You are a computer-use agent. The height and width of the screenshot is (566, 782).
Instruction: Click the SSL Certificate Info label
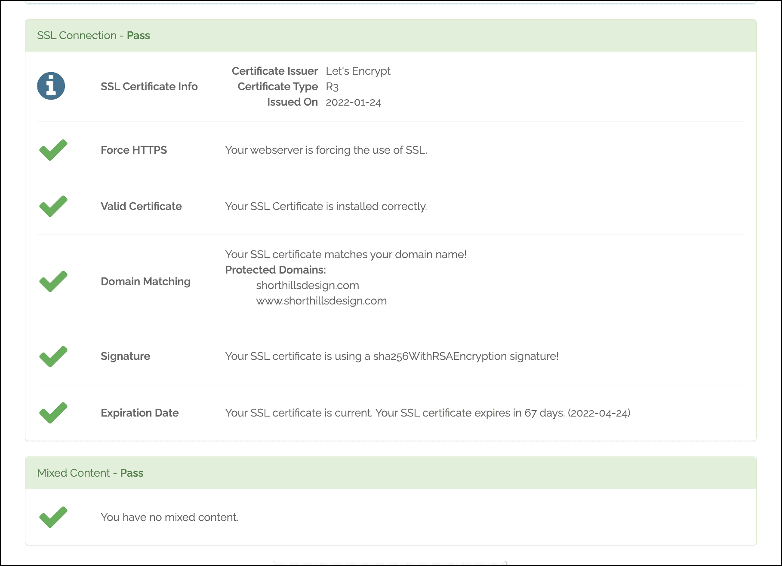(149, 86)
